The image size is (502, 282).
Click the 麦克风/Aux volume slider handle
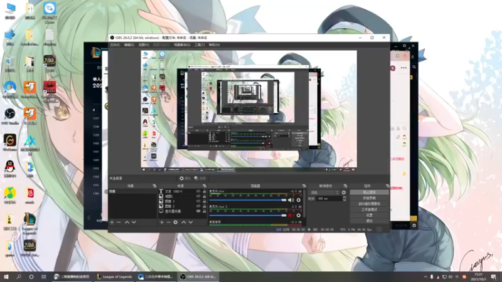tap(284, 200)
